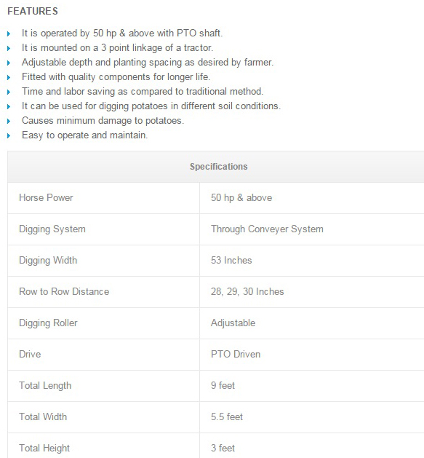Click the arrow bullet beside digging potatoes feature
Viewport: 424px width, 458px height.
point(9,107)
